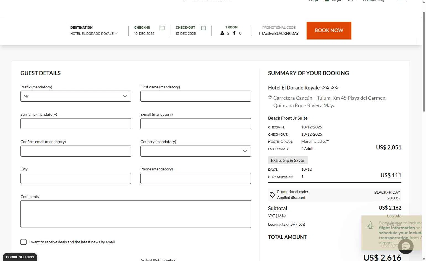Focus the First name field
The height and width of the screenshot is (261, 426).
(196, 96)
